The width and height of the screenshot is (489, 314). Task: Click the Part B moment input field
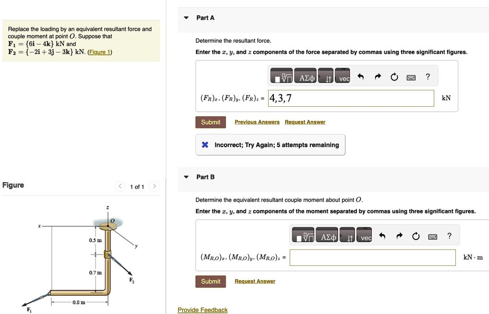tap(372, 257)
